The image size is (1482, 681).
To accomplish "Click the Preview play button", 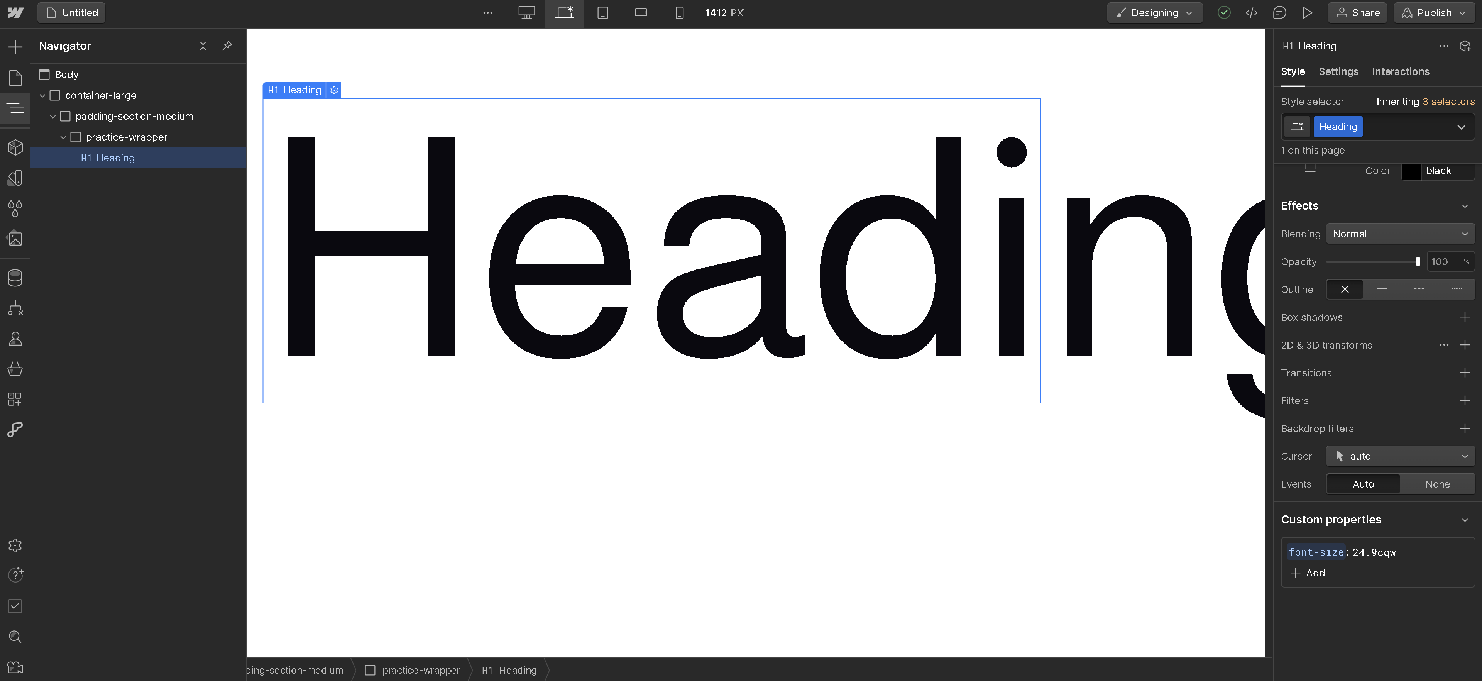I will pos(1307,13).
